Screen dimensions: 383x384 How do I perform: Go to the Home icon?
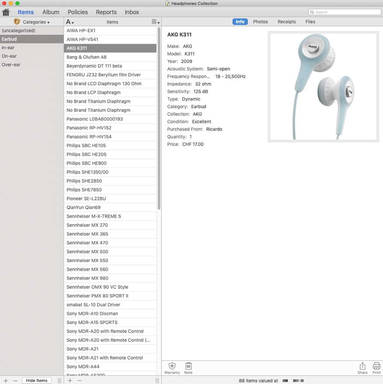point(6,12)
